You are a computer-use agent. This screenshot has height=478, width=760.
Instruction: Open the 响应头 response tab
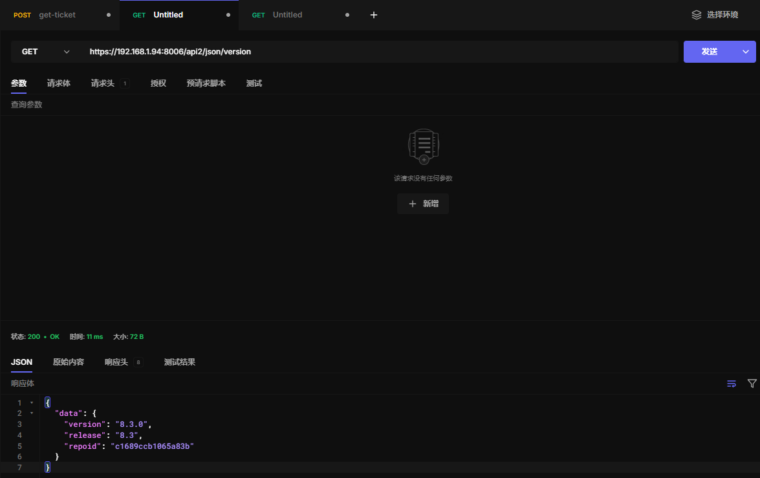click(116, 362)
